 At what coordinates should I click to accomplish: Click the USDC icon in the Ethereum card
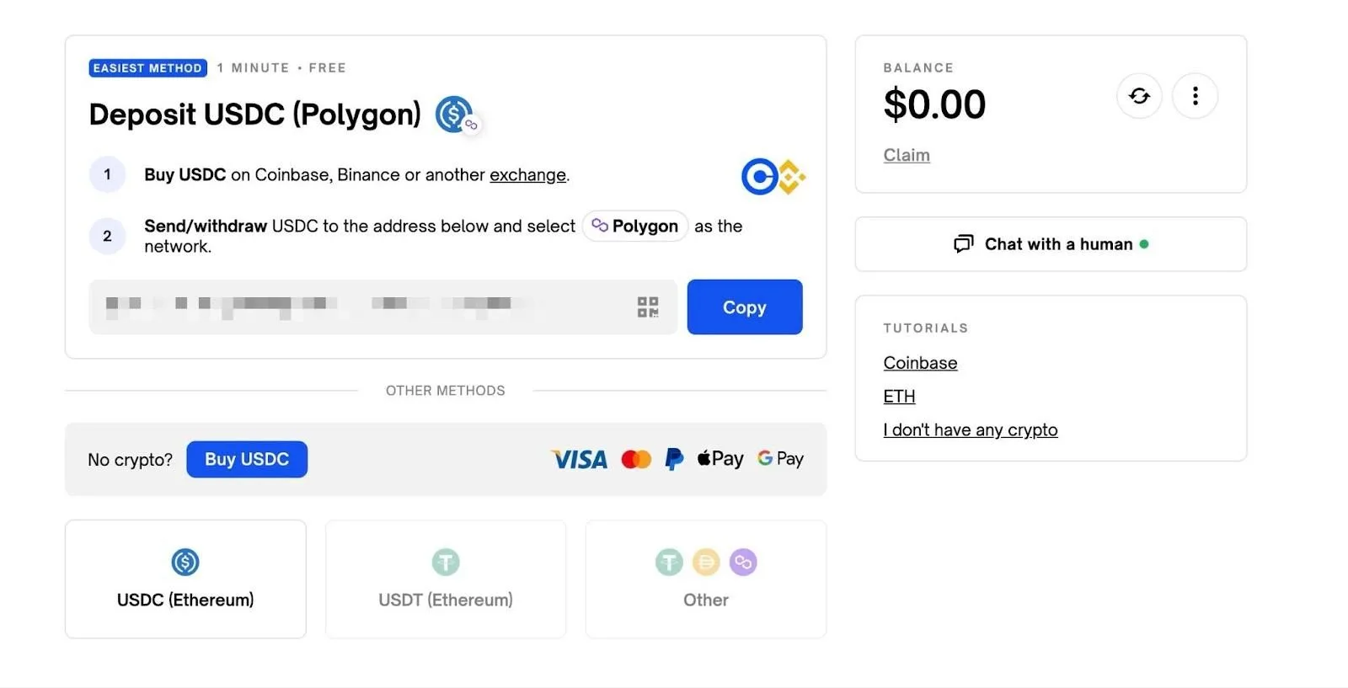click(x=185, y=562)
